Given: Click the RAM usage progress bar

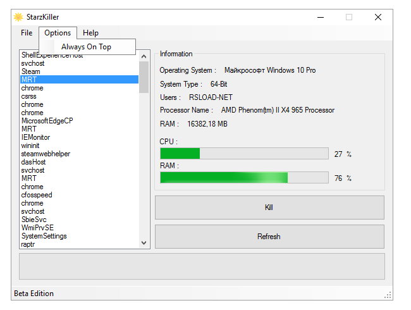Looking at the screenshot, I should [x=244, y=178].
